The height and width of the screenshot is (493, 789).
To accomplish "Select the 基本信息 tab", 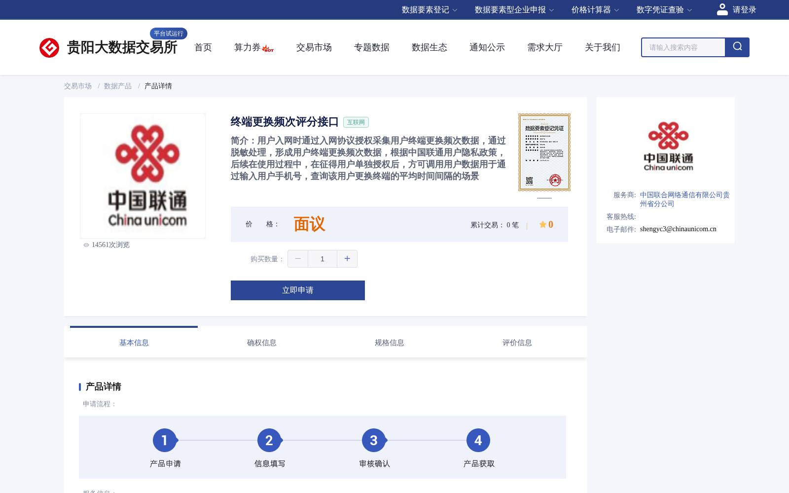I will [x=134, y=342].
